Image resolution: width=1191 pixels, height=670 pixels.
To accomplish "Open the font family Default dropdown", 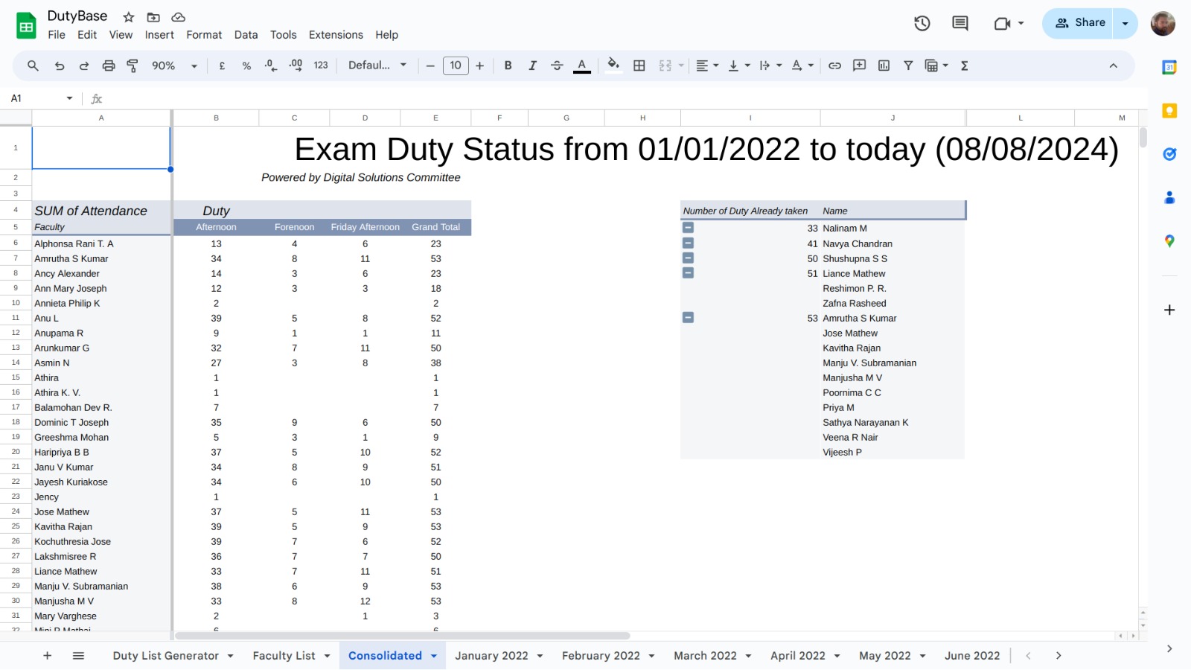I will click(x=377, y=66).
